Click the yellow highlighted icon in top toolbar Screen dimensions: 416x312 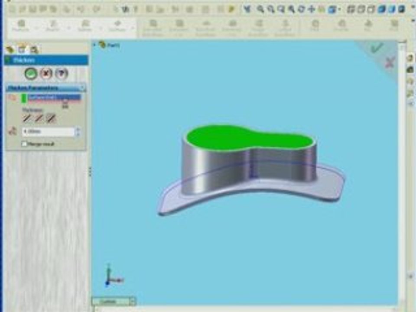231,9
